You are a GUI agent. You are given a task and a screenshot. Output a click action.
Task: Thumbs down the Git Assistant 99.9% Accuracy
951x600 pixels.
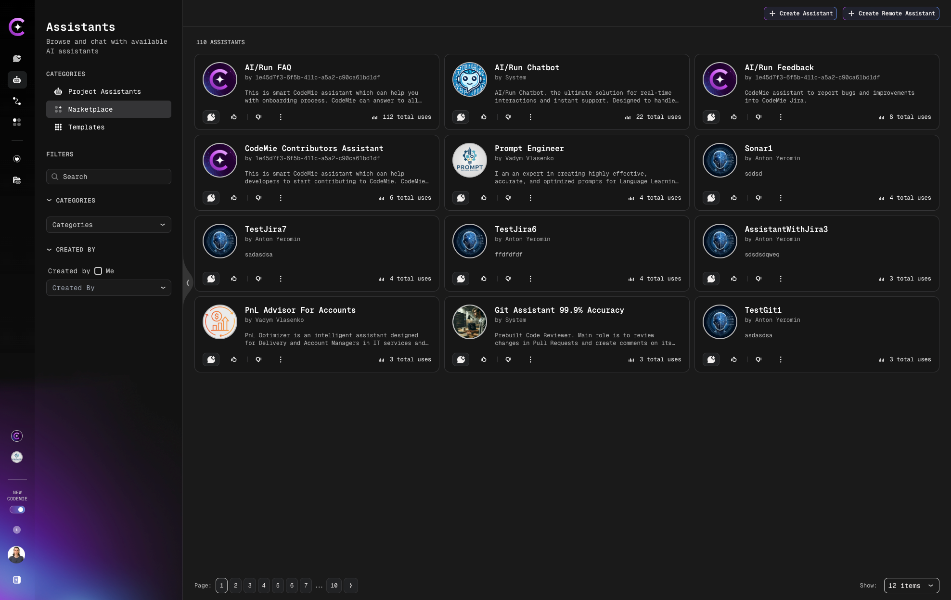pos(508,359)
